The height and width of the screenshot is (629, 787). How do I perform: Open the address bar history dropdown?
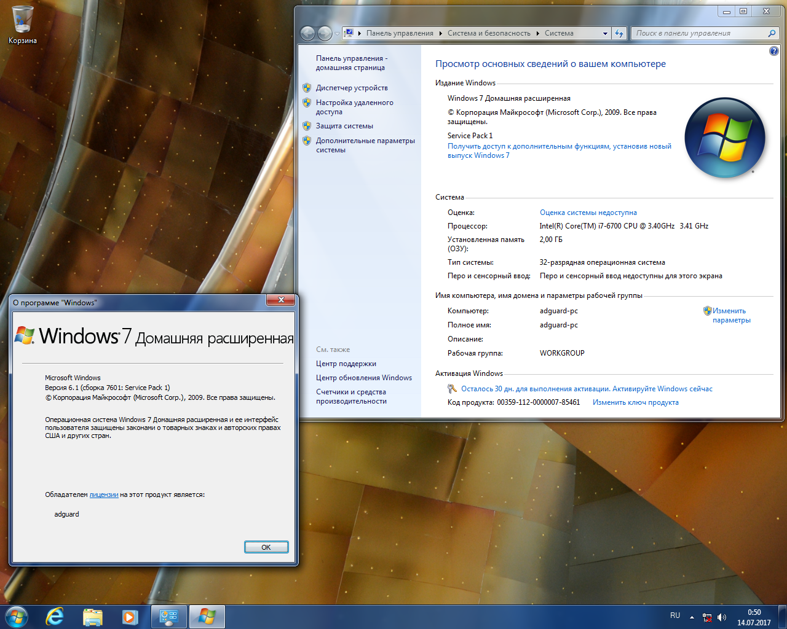(605, 33)
